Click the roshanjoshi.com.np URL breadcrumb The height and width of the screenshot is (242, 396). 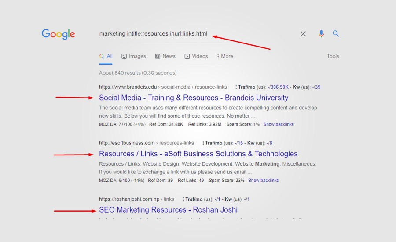pyautogui.click(x=136, y=199)
